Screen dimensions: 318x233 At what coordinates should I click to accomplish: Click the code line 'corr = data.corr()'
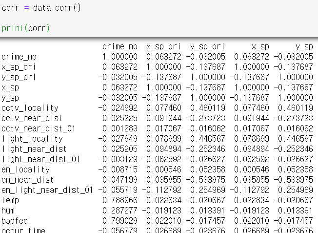click(41, 8)
